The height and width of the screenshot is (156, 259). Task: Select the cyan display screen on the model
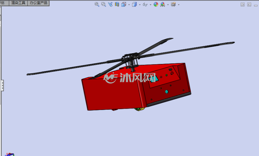point(154,78)
